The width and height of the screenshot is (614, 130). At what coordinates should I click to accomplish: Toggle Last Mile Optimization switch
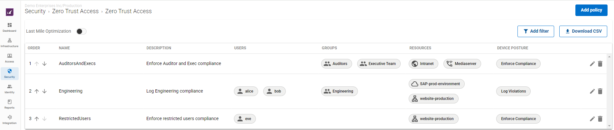click(81, 31)
